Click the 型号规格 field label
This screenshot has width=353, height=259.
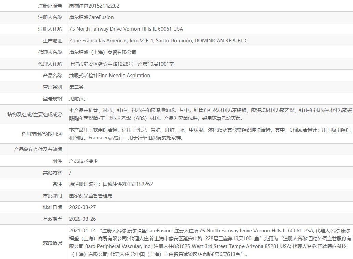click(52, 99)
